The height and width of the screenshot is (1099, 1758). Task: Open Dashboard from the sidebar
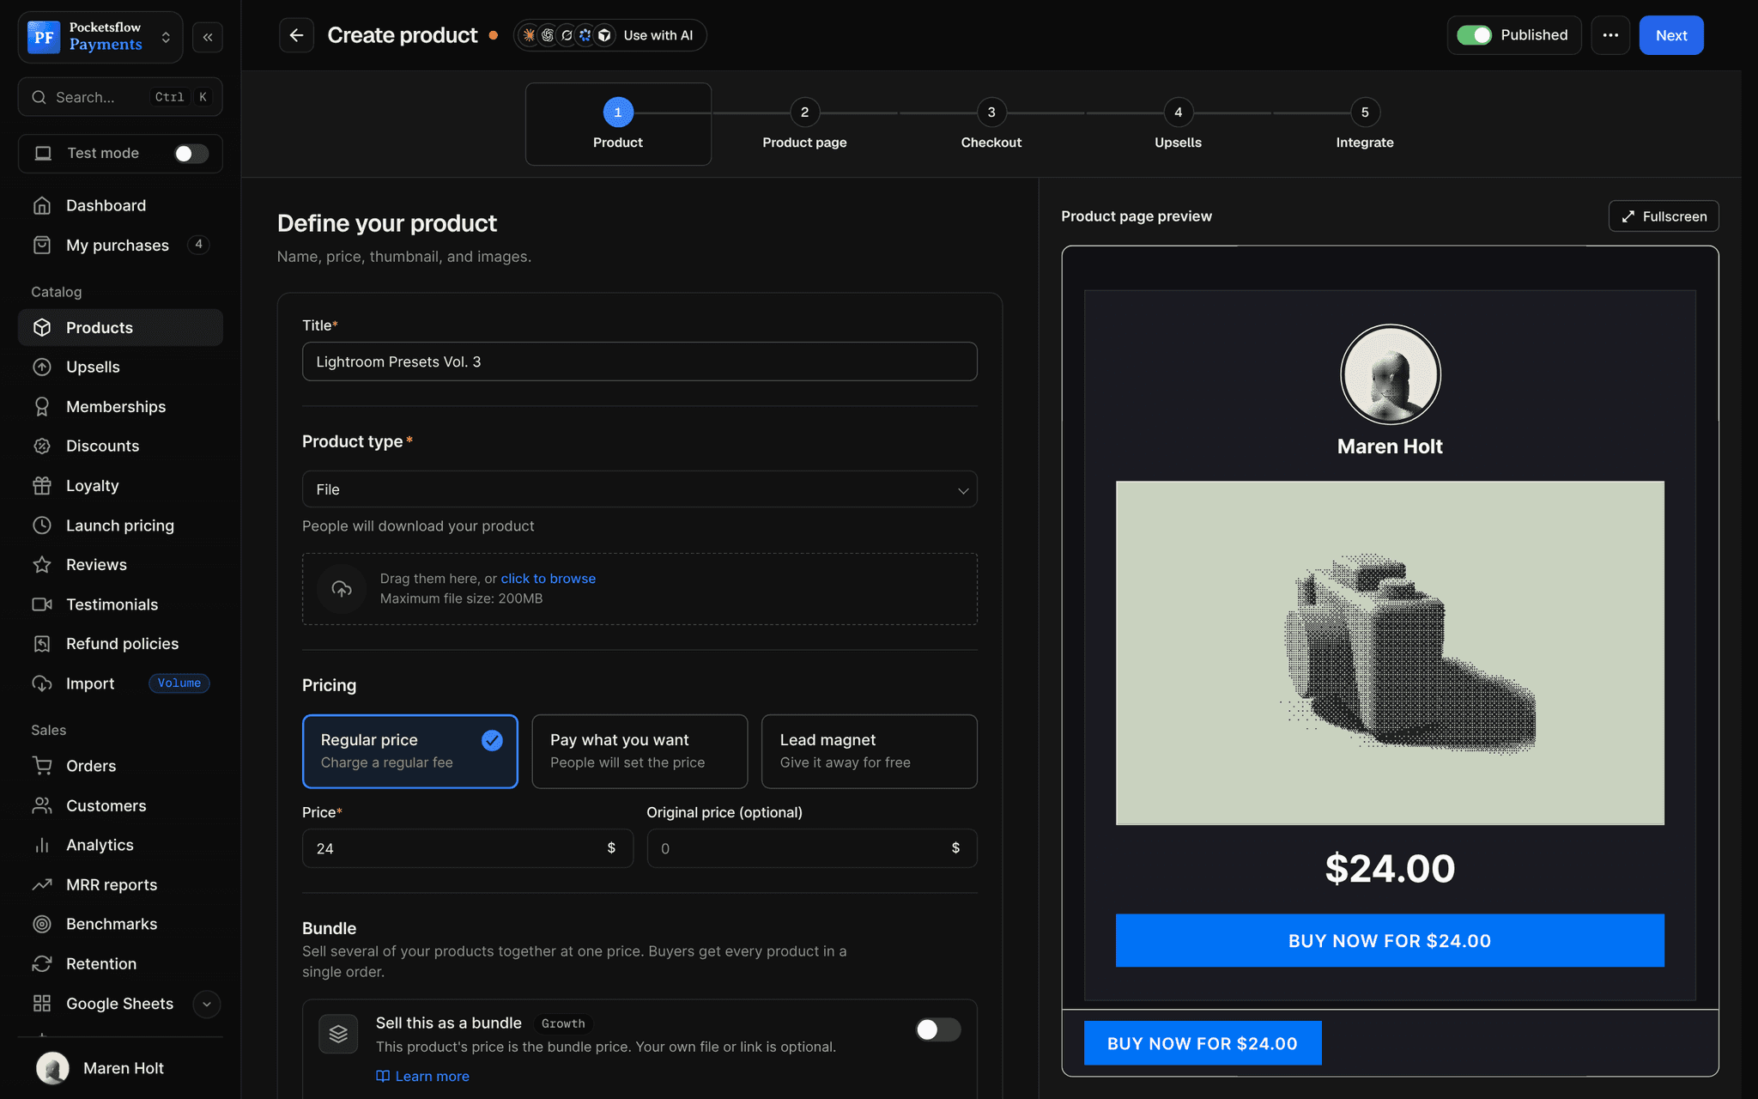(120, 205)
